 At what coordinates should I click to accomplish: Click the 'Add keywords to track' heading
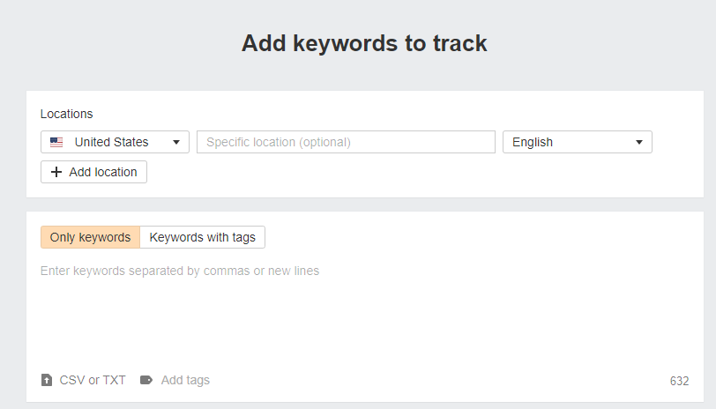[x=364, y=43]
